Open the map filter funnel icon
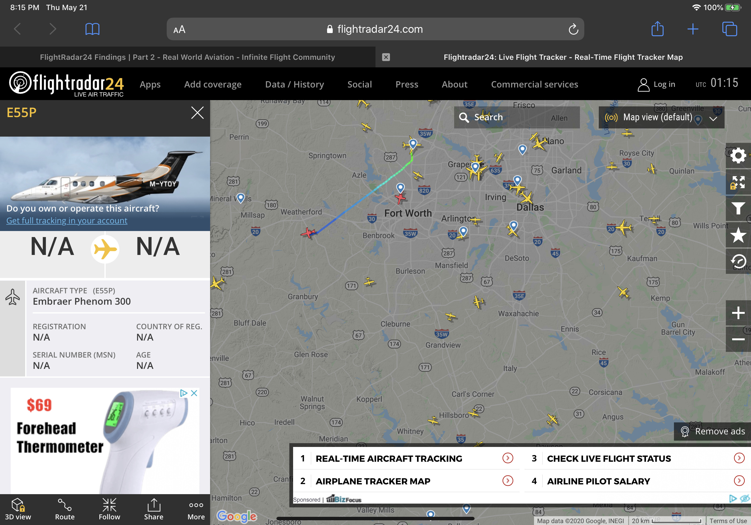This screenshot has width=751, height=525. point(738,208)
